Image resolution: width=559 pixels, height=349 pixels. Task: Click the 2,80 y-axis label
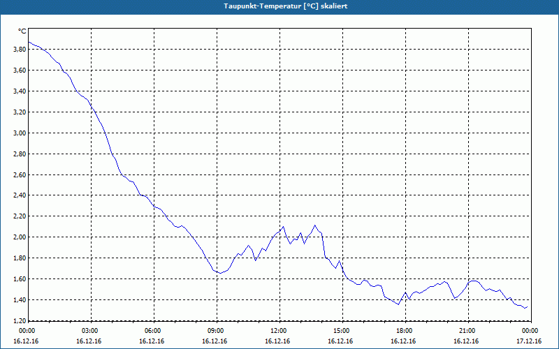pos(20,154)
